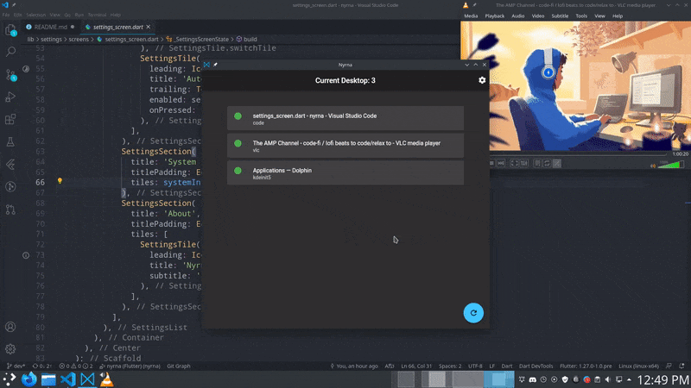Open Nyrma settings gear icon
Screen dimensions: 691x388
coord(482,80)
